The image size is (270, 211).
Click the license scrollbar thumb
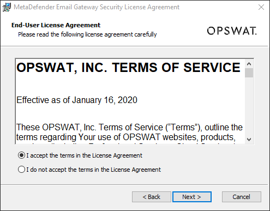(x=249, y=73)
